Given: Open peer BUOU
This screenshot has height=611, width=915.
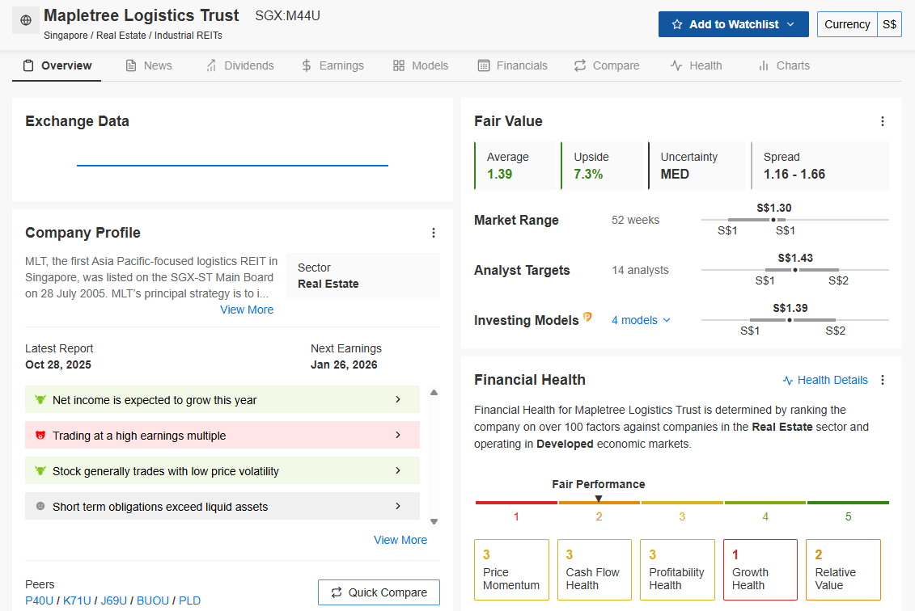Looking at the screenshot, I should (x=153, y=600).
